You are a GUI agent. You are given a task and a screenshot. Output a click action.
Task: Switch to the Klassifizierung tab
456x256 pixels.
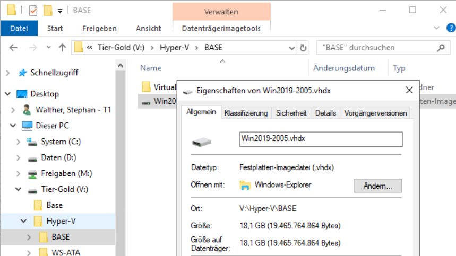point(246,113)
